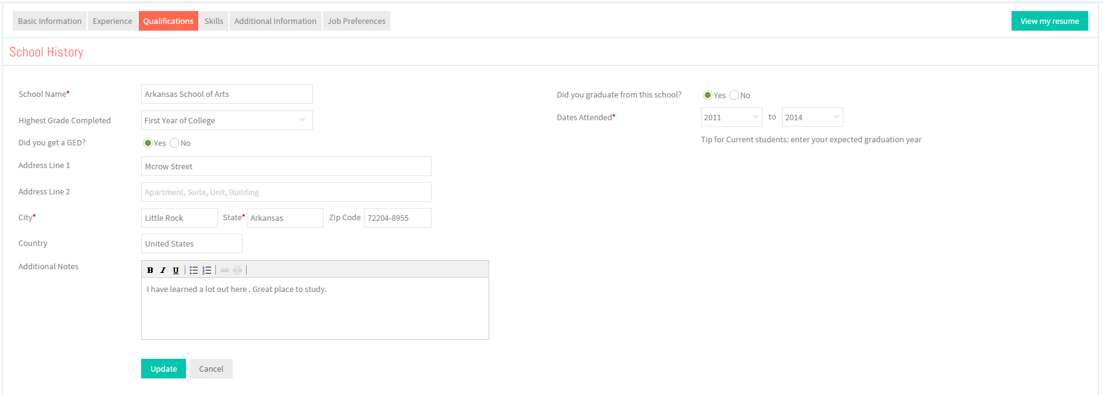Open the 2014 end year dropdown
Viewport: 1103px width, 395px height.
pyautogui.click(x=813, y=117)
